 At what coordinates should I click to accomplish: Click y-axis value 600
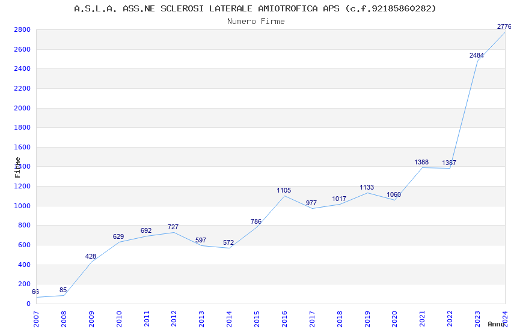pyautogui.click(x=24, y=245)
